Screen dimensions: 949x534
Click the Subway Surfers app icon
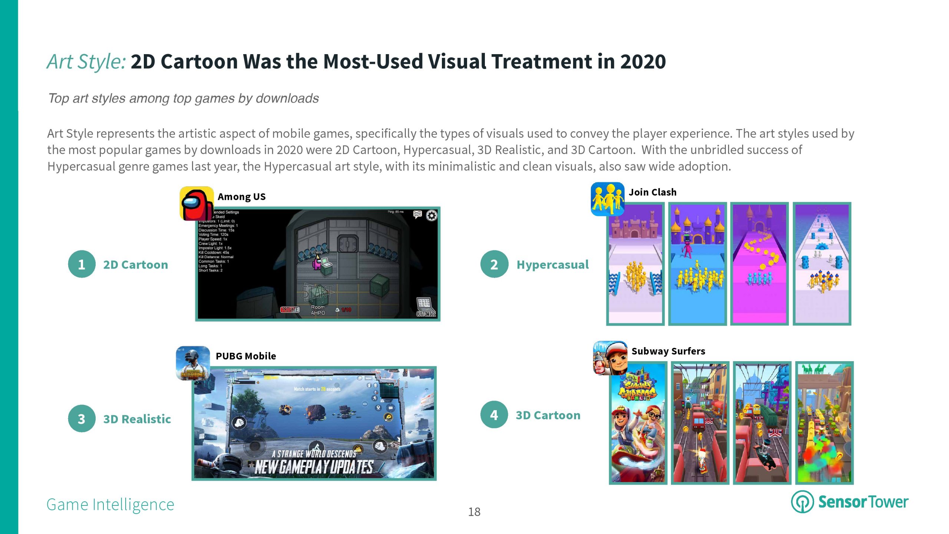pos(611,358)
